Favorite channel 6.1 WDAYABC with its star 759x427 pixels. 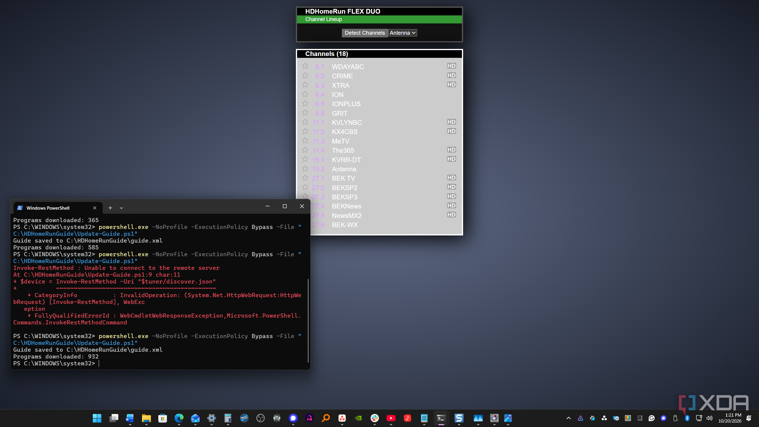[x=305, y=66]
